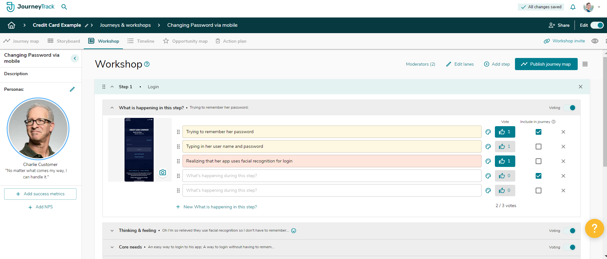Check include in journey for 'Realizing that her app'
Screen dimensions: 607x259
[539, 161]
